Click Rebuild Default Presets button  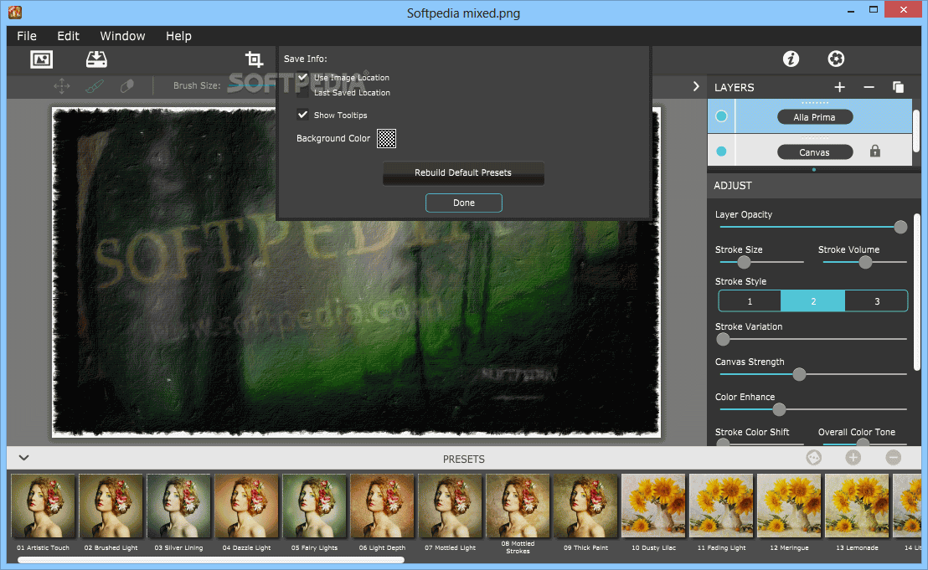click(463, 172)
